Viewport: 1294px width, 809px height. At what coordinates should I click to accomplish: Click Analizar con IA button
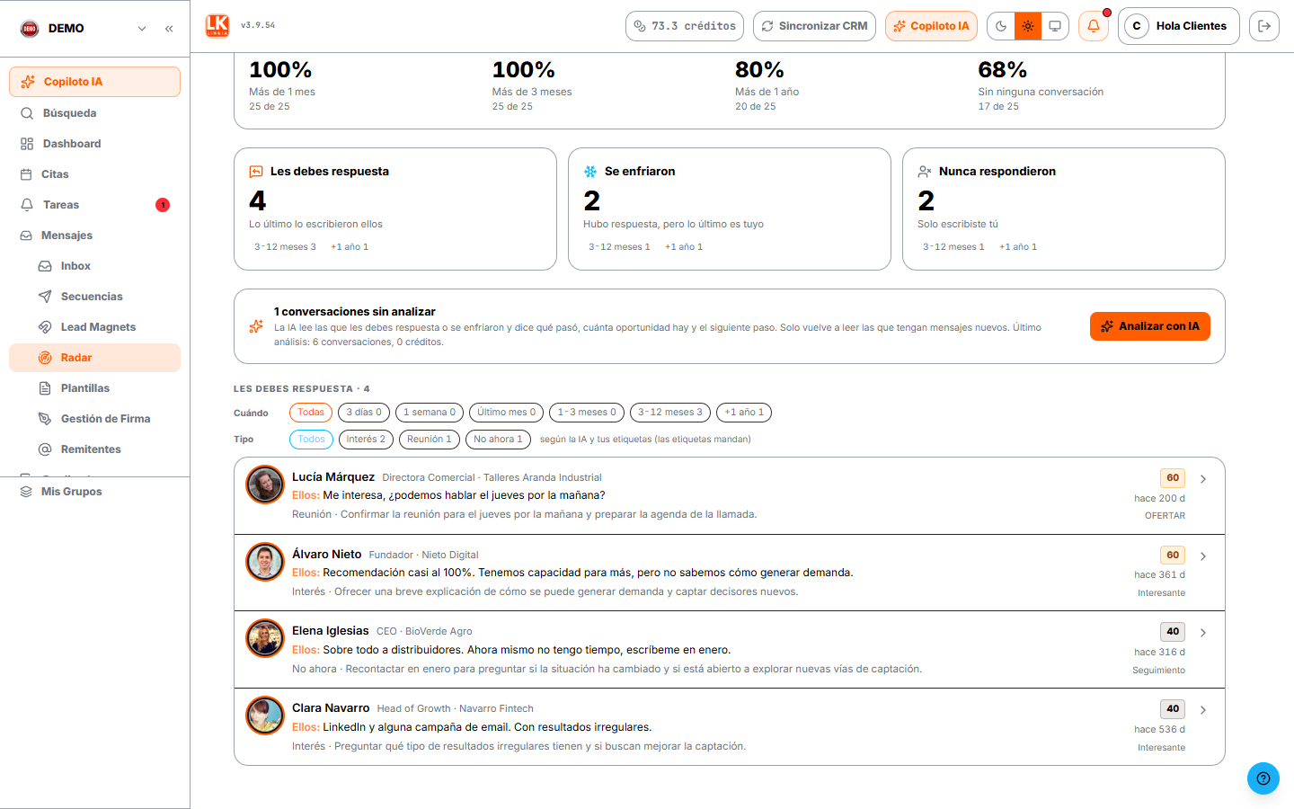pos(1150,326)
